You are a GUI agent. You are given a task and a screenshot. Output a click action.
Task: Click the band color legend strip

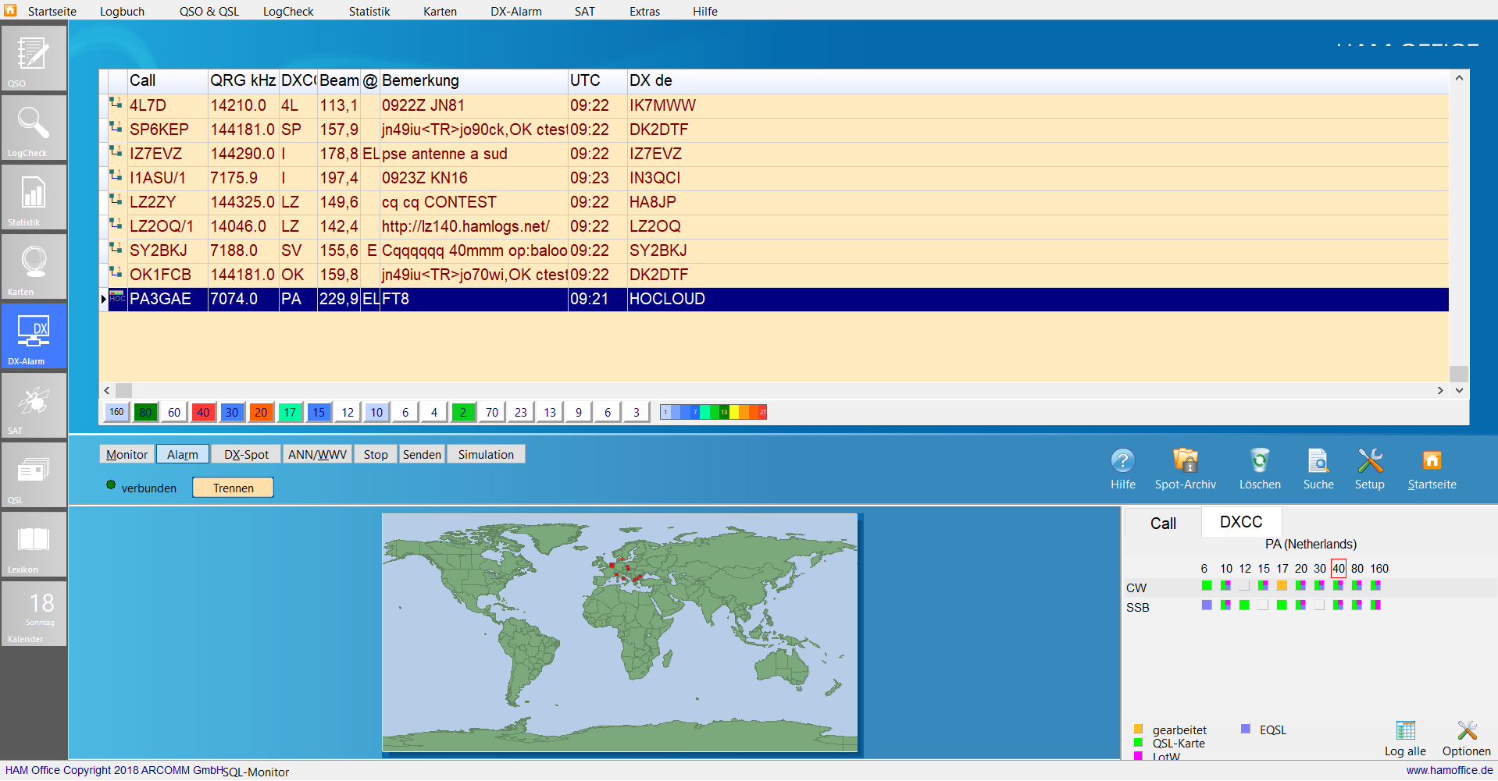pyautogui.click(x=713, y=413)
